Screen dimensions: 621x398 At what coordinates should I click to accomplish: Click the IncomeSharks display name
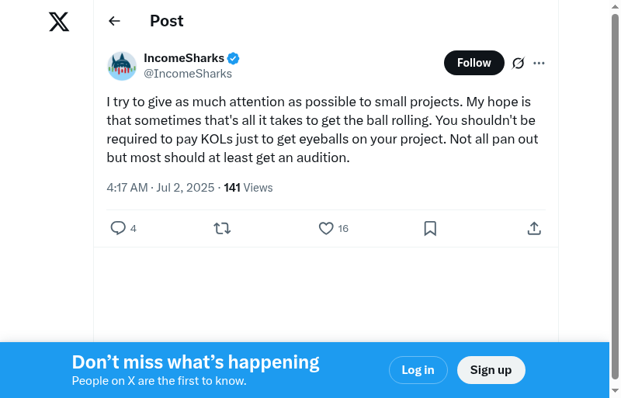tap(184, 58)
